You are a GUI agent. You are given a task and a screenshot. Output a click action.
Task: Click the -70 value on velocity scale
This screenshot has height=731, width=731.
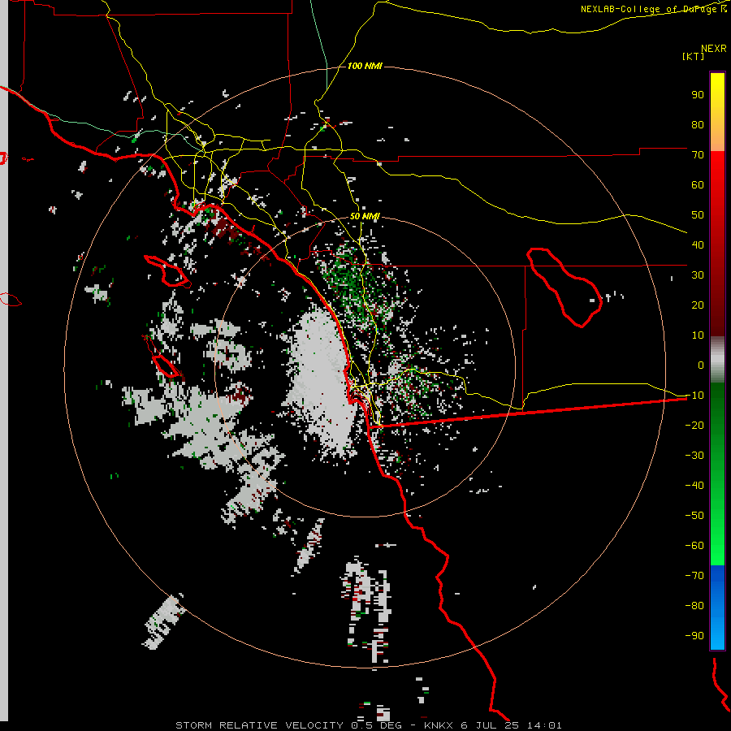point(694,576)
